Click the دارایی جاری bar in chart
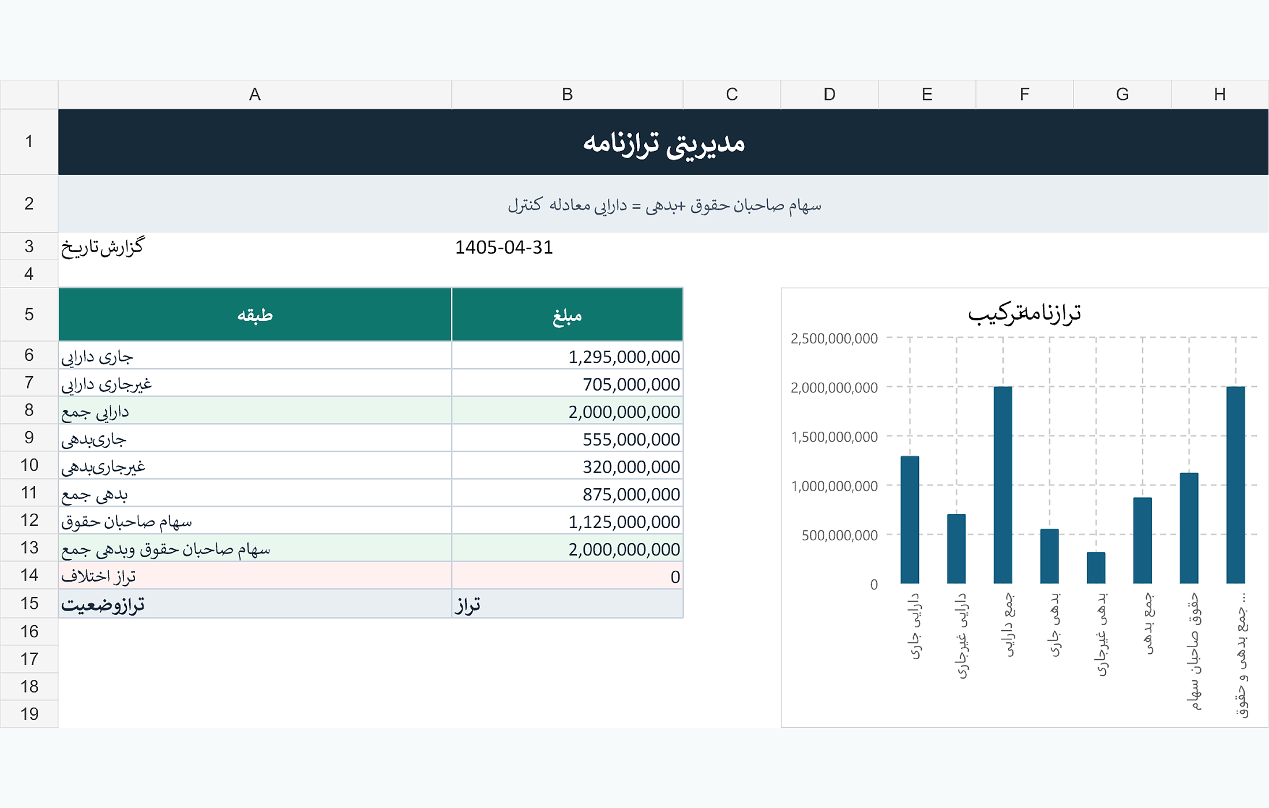The height and width of the screenshot is (808, 1269). click(x=910, y=519)
